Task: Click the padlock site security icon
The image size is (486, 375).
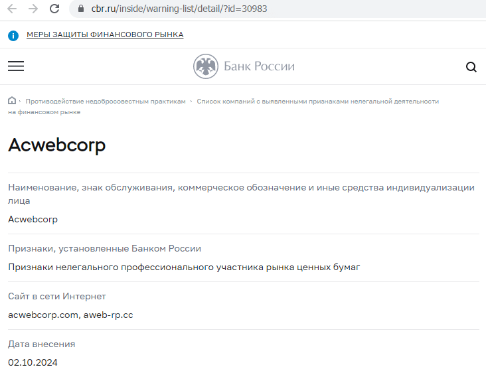Action: [x=81, y=9]
